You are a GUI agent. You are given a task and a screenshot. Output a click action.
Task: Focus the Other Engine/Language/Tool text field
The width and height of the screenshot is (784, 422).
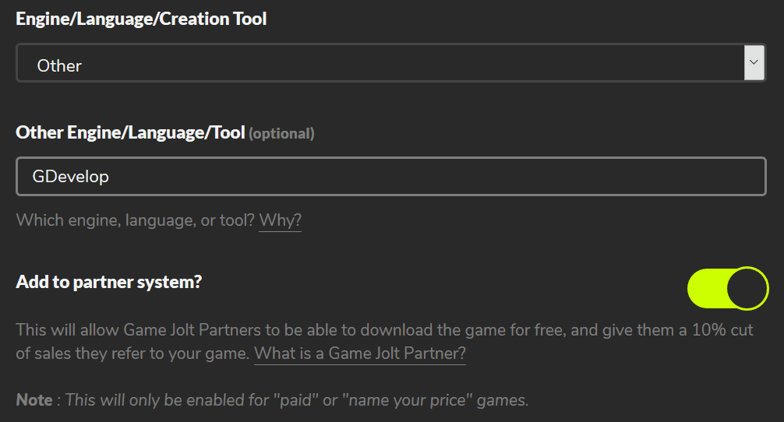390,177
